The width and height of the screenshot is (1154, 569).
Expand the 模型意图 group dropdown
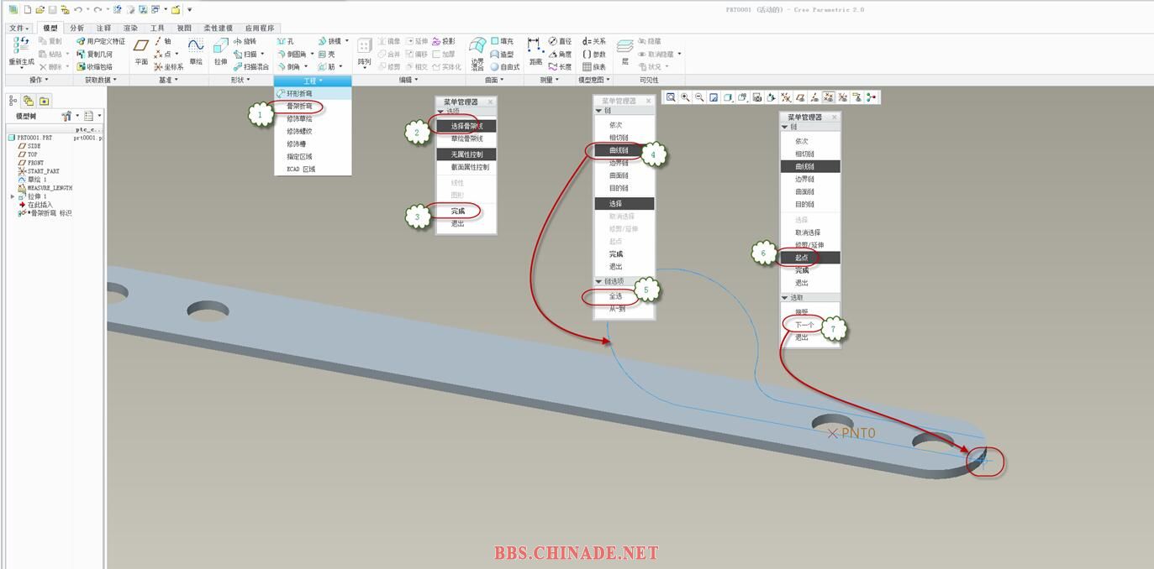(x=594, y=80)
